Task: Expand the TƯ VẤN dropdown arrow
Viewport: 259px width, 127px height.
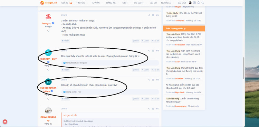Action: coord(102,3)
